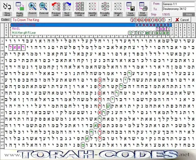Open the Proximity rank tool
Screen dimensions: 196x160
pyautogui.click(x=105, y=6)
